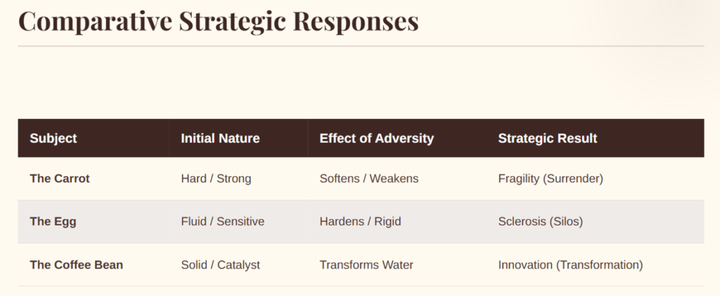Click the Effect of Adversity header
The height and width of the screenshot is (296, 720).
377,138
